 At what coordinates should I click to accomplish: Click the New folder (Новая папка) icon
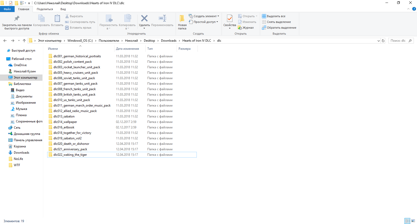tap(182, 18)
